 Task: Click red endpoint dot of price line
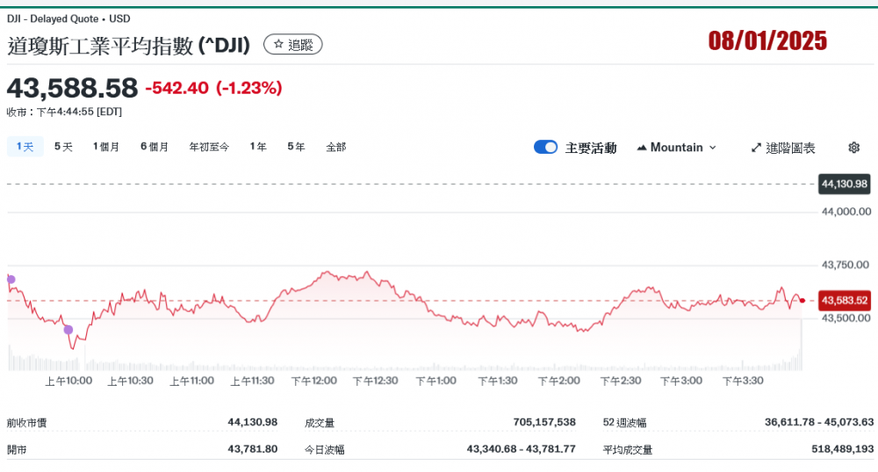point(802,301)
